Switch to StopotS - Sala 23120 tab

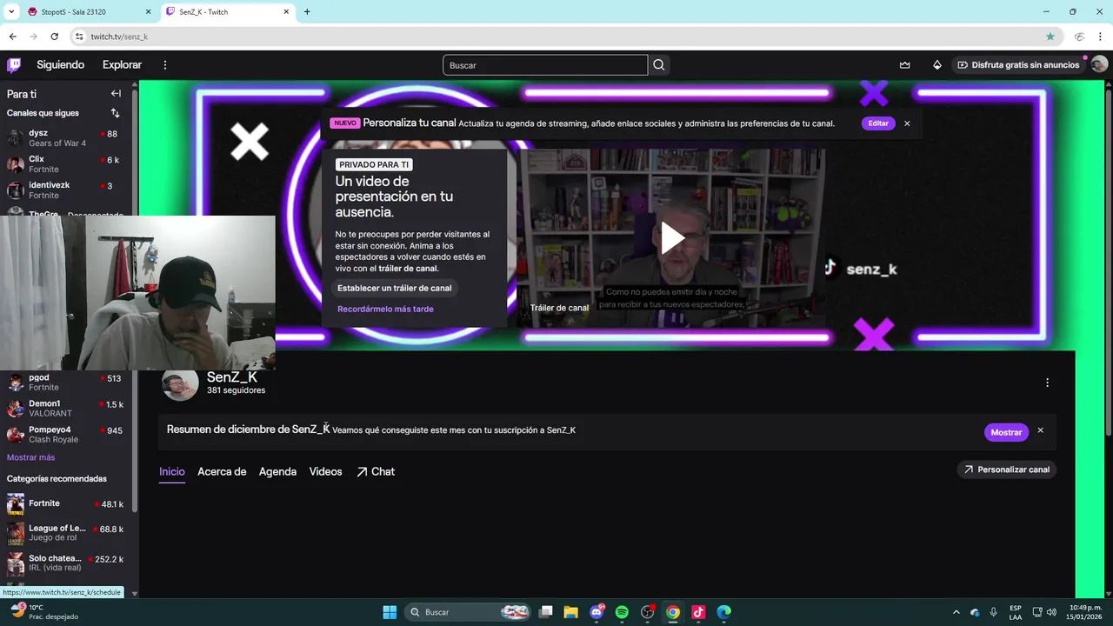(x=89, y=12)
